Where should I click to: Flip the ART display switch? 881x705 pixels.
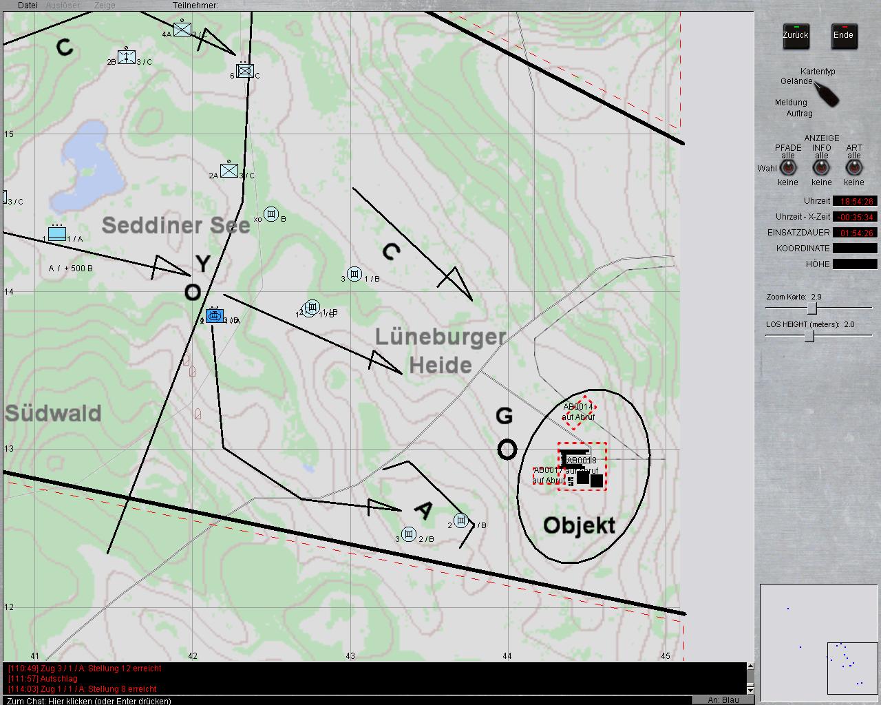854,167
